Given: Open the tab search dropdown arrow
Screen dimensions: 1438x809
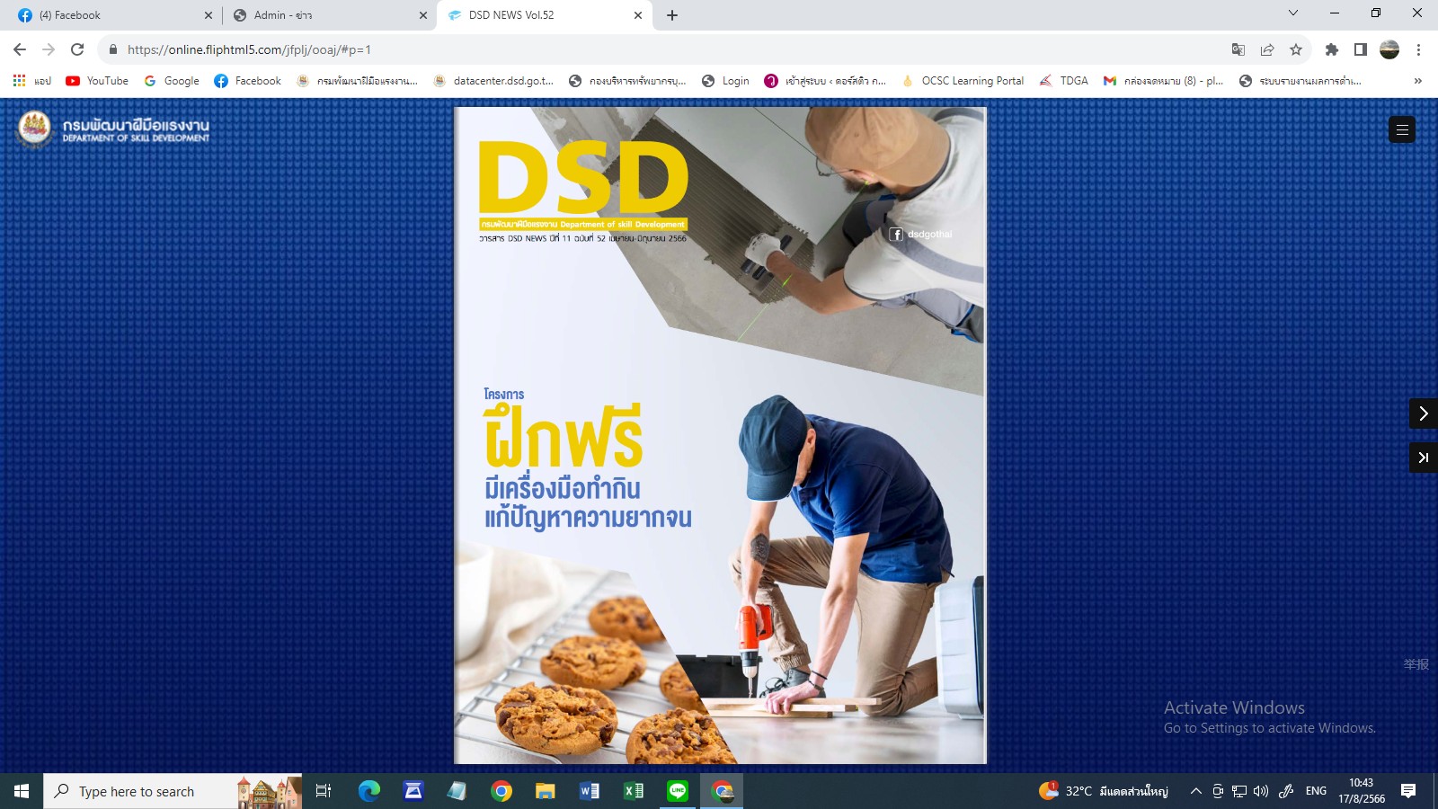Looking at the screenshot, I should coord(1293,13).
